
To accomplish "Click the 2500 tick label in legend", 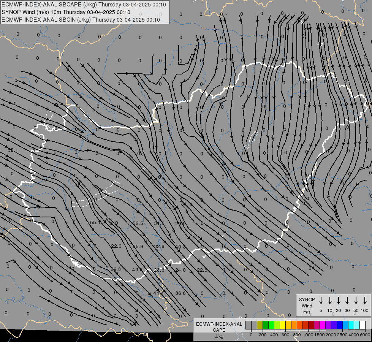I will pyautogui.click(x=342, y=335).
